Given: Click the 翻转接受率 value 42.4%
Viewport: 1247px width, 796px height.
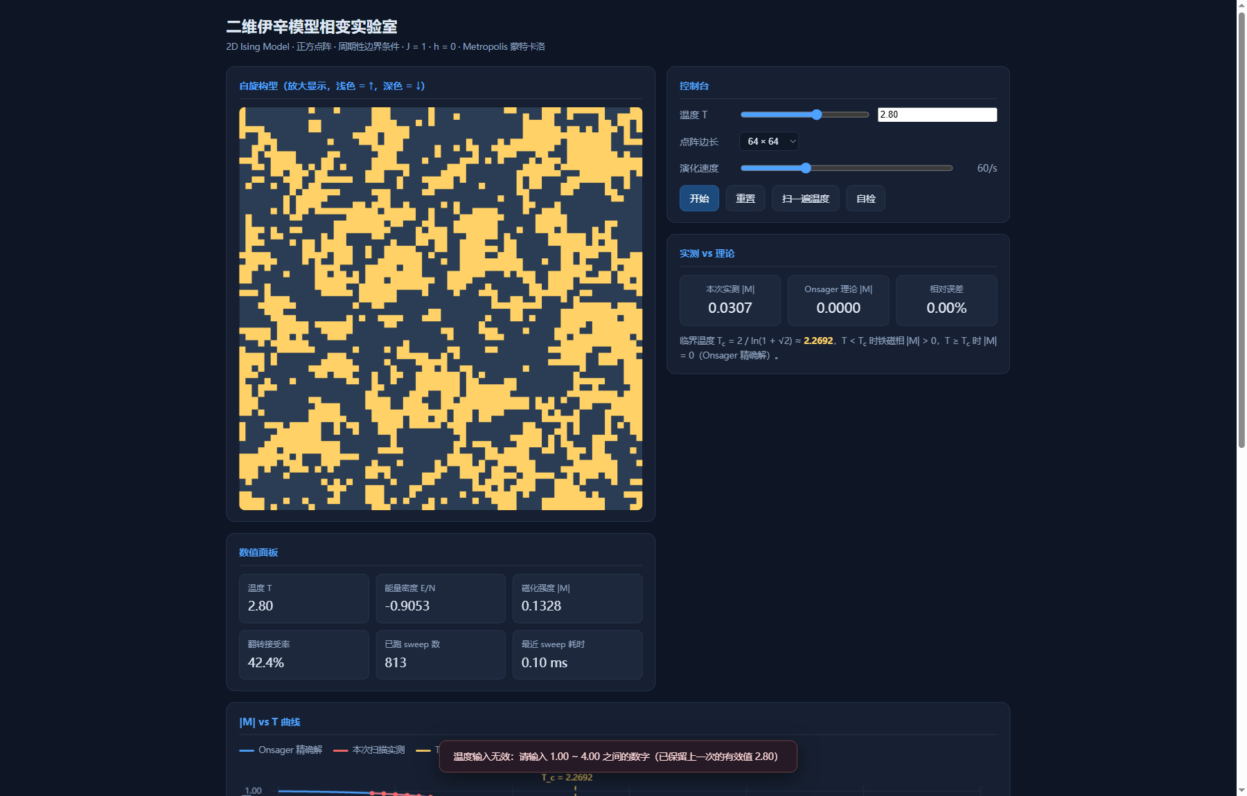Looking at the screenshot, I should click(x=266, y=662).
